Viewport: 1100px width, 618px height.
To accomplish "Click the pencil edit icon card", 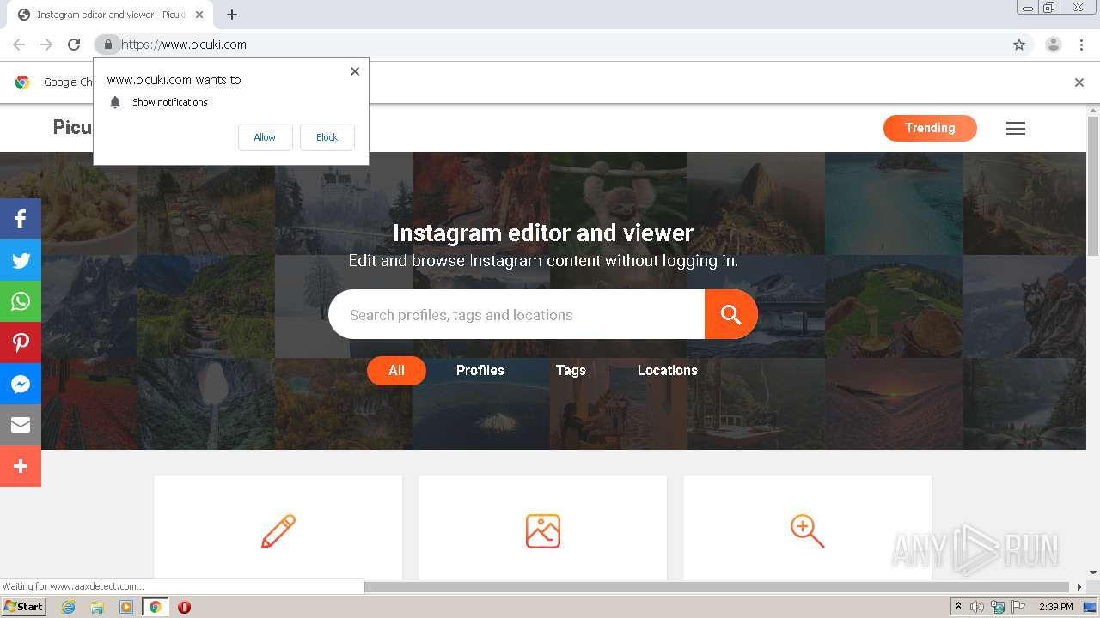I will (x=278, y=527).
